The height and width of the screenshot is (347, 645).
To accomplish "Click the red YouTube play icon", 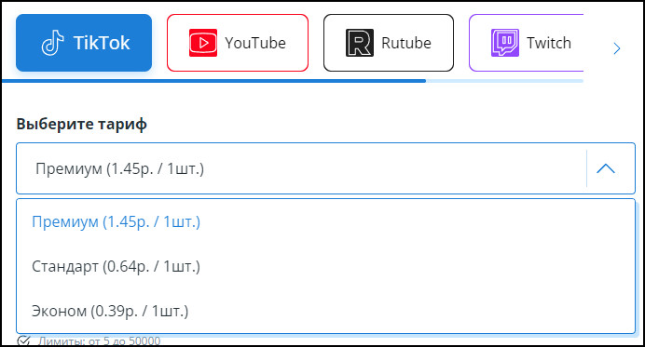I will [x=203, y=43].
